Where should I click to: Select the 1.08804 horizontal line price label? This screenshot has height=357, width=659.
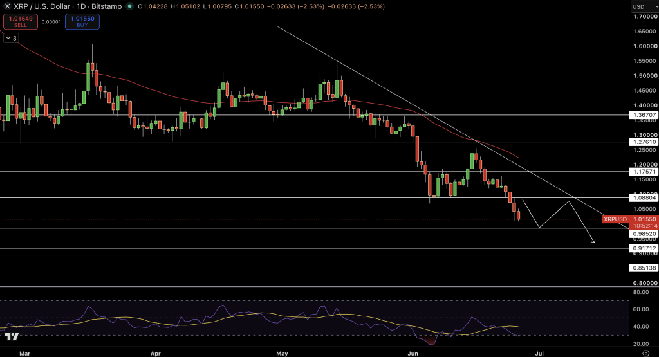(644, 198)
